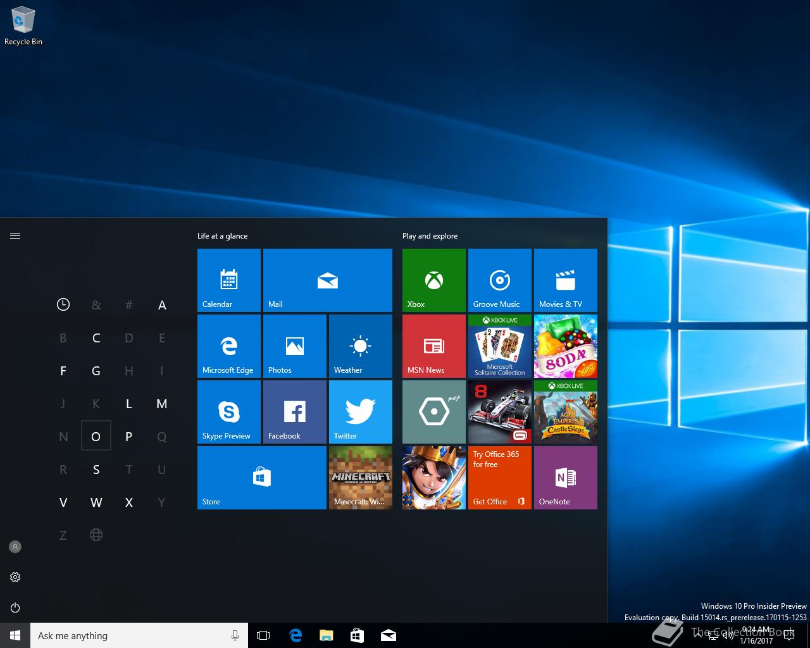This screenshot has height=648, width=810.
Task: Jump to letter V apps
Action: [63, 502]
